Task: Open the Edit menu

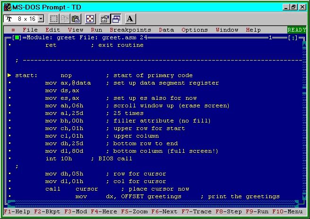Action: tap(53, 30)
